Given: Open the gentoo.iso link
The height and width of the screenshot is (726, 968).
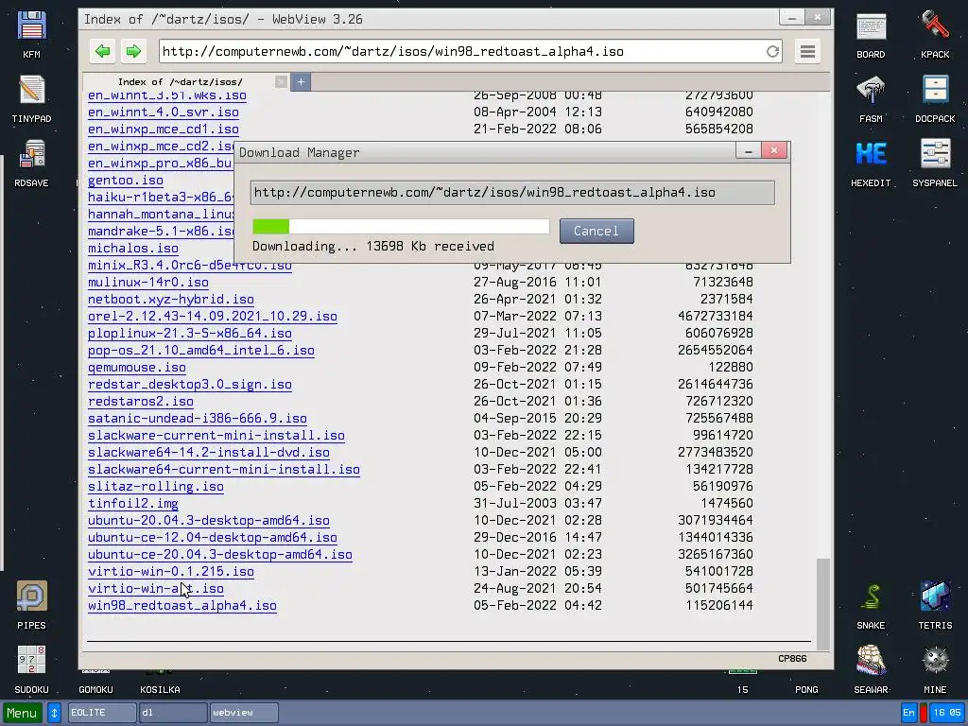Looking at the screenshot, I should (126, 181).
